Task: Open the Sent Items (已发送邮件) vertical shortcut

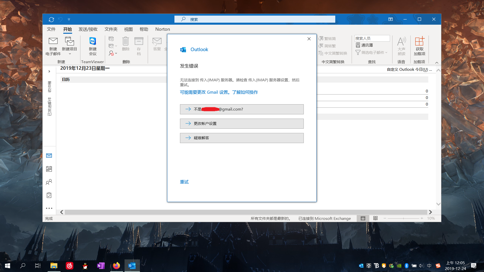Action: click(x=49, y=106)
